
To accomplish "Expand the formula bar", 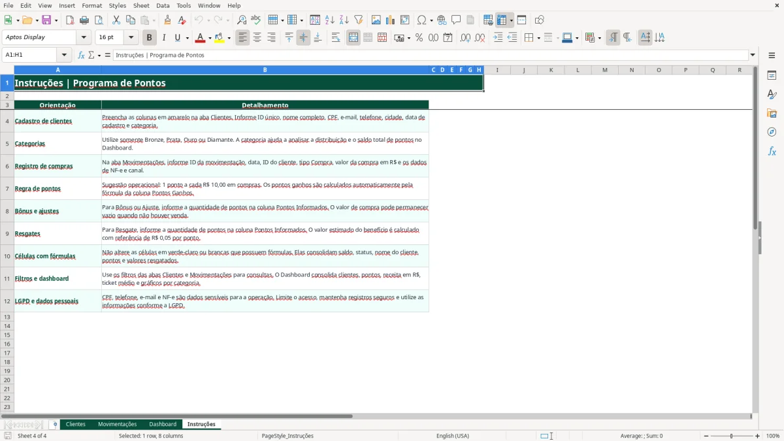I will pyautogui.click(x=753, y=55).
